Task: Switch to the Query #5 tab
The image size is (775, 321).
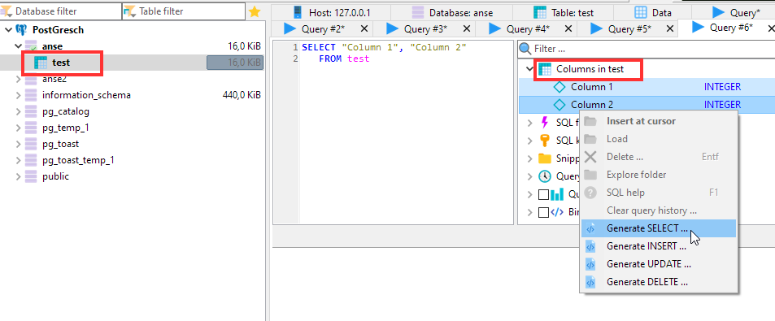Action: click(x=628, y=29)
